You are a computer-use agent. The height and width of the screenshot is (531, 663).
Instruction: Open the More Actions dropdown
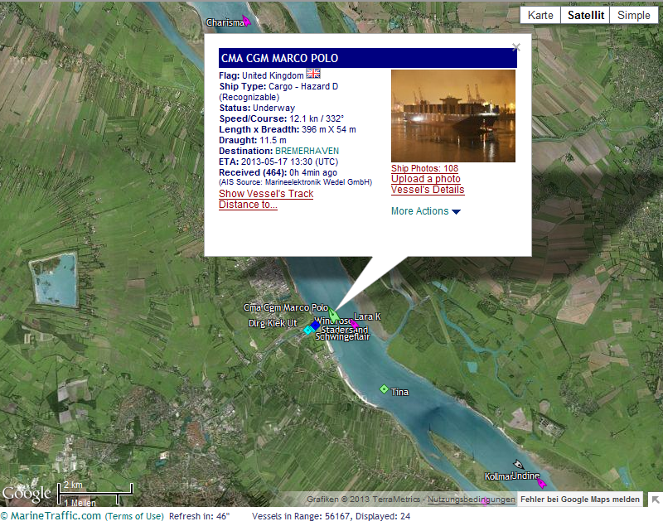(x=425, y=211)
